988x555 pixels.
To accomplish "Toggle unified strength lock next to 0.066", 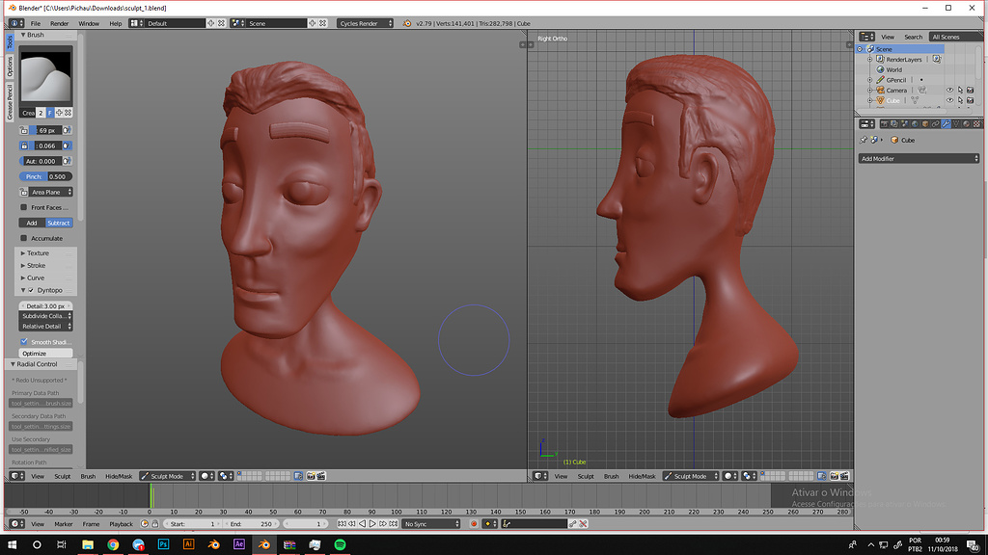I will tap(24, 145).
